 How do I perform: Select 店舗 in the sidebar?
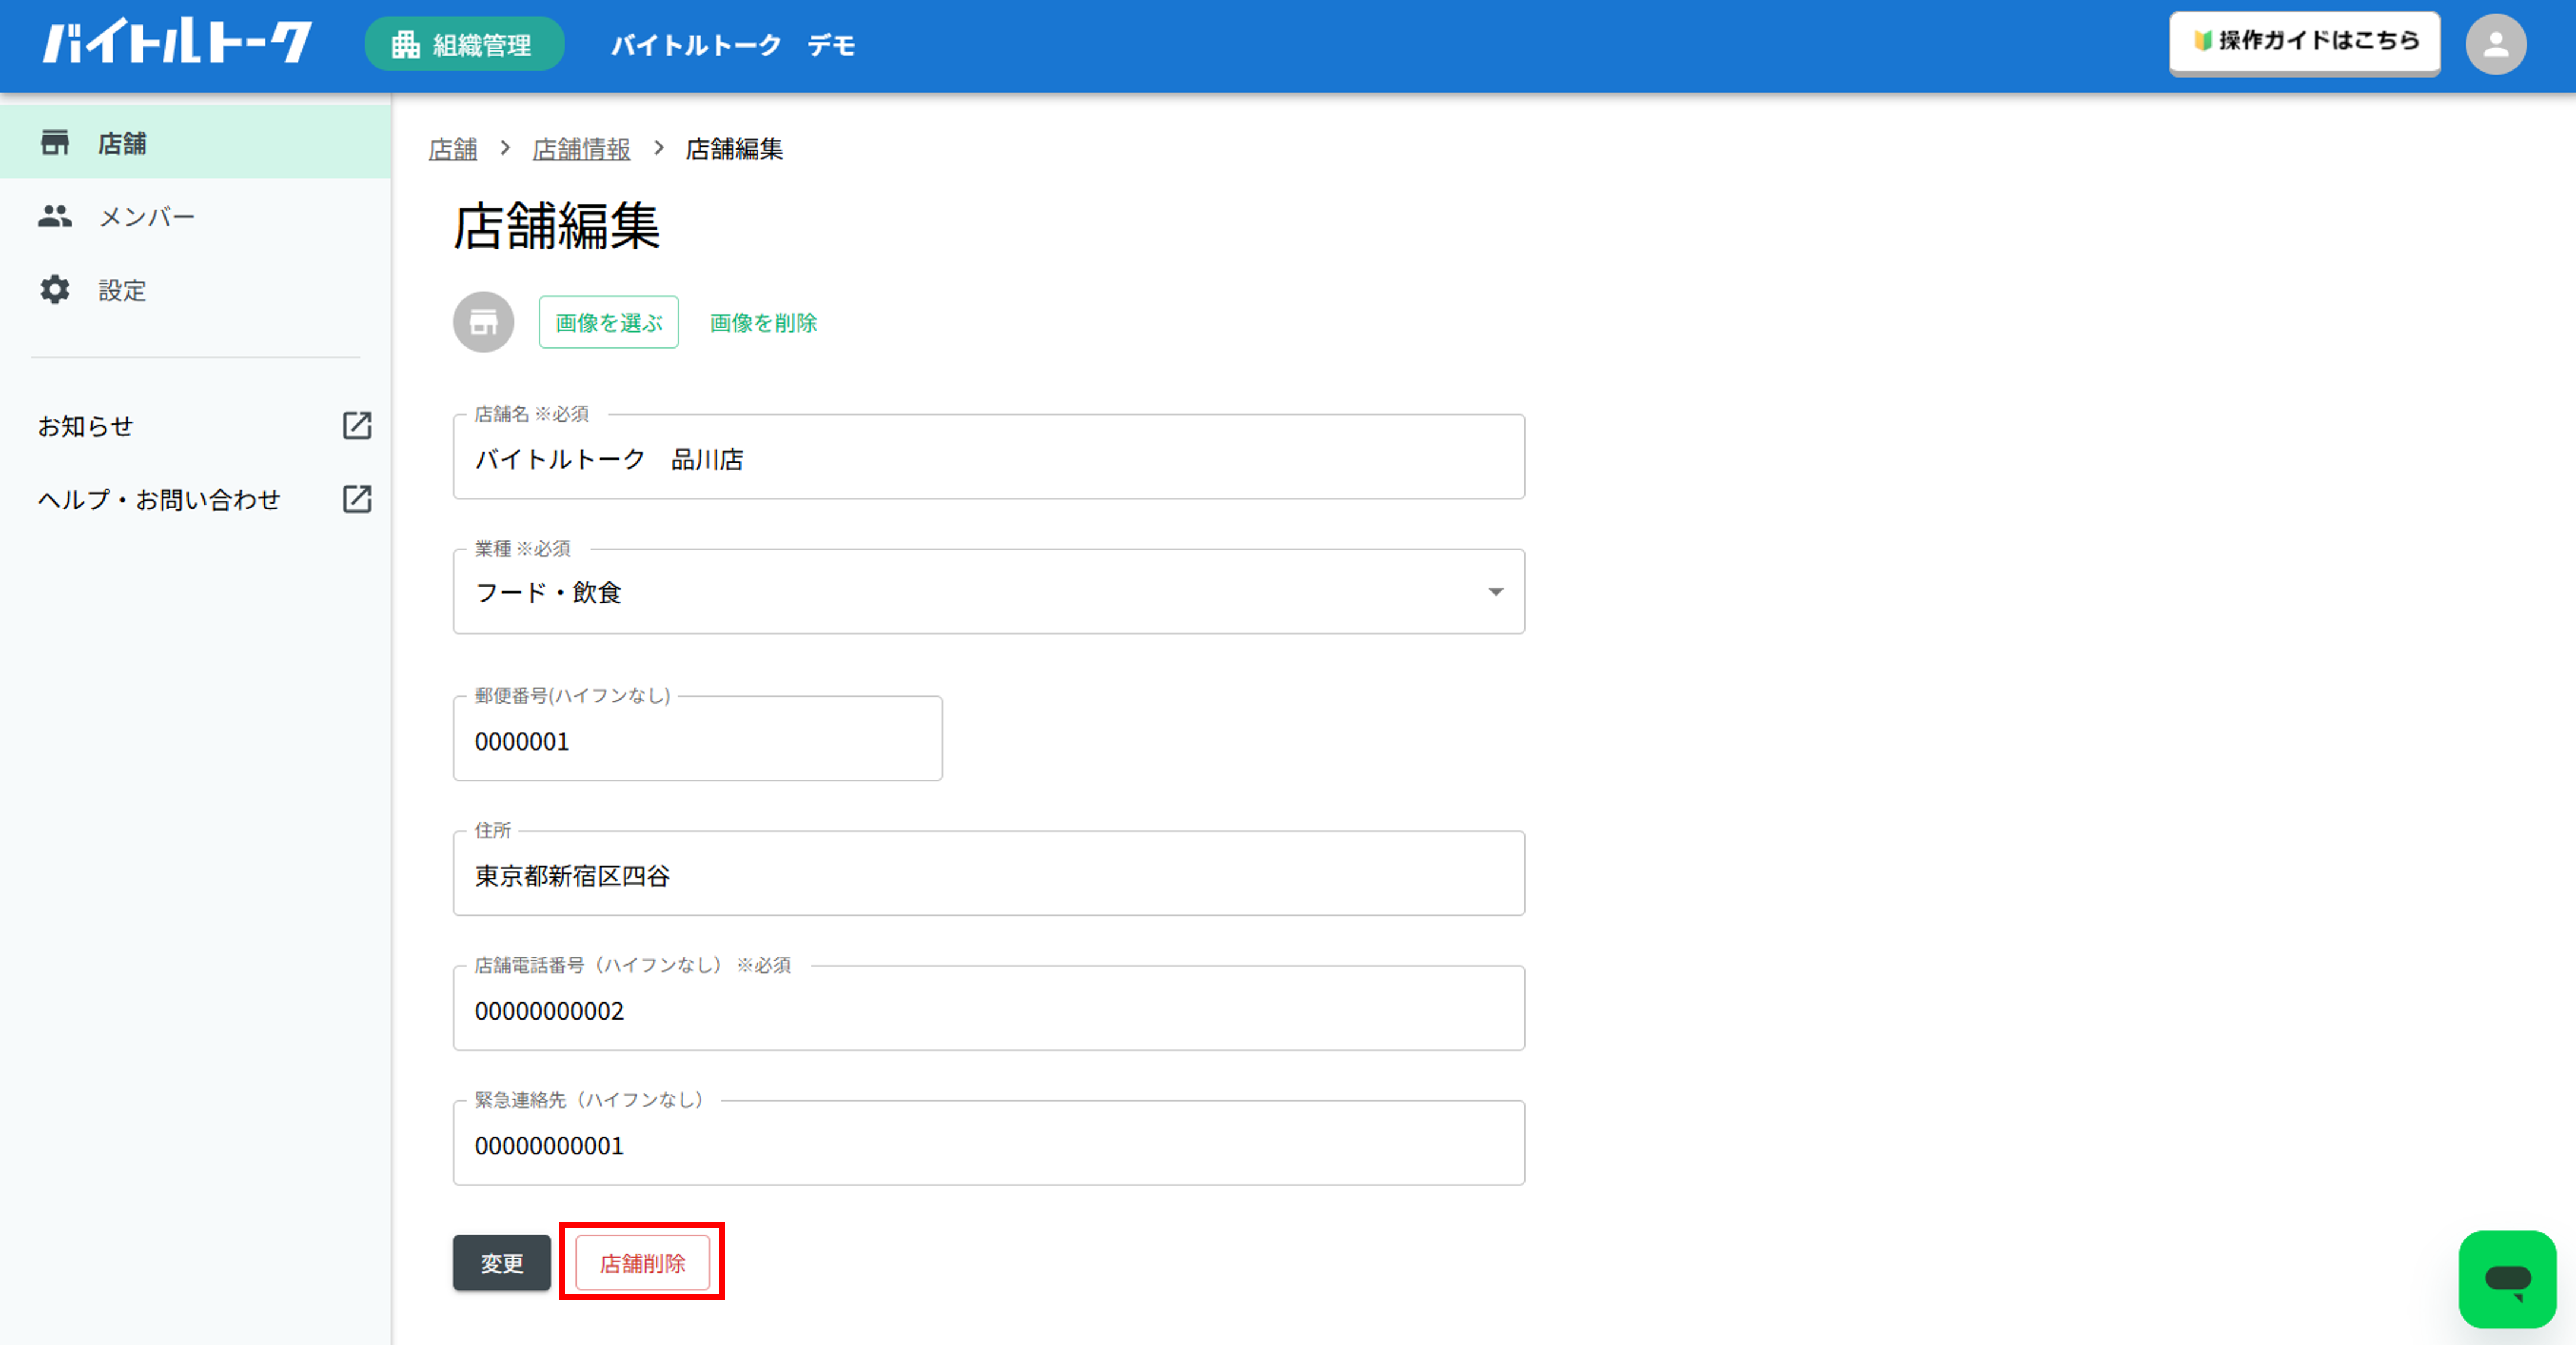pos(195,143)
